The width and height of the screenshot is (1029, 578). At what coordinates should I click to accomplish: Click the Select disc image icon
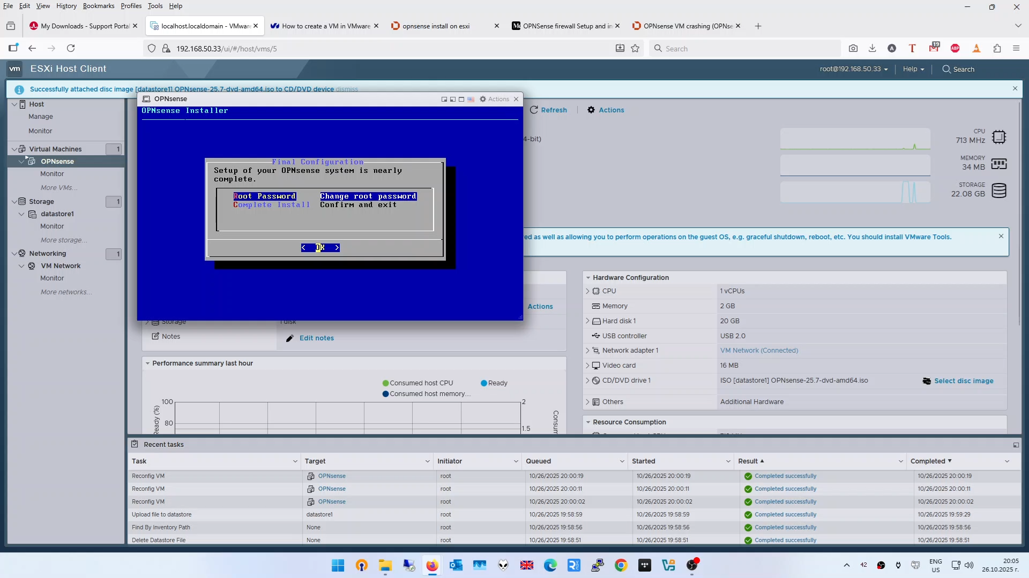[x=927, y=381]
